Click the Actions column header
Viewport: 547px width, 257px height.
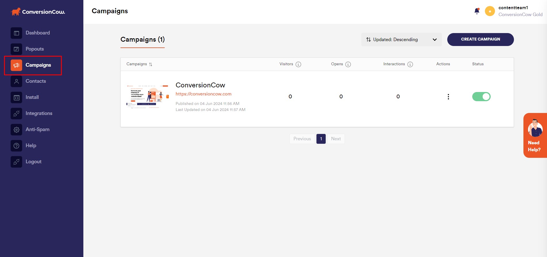(x=443, y=64)
